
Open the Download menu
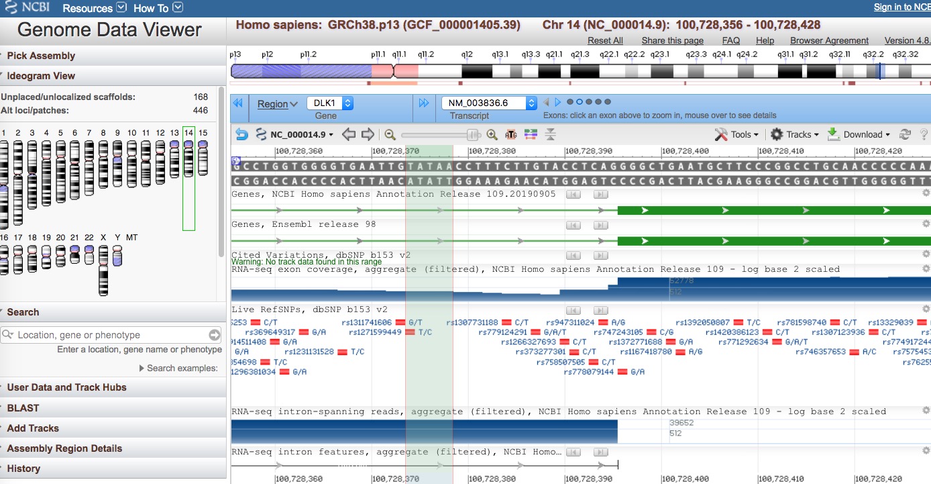tap(859, 134)
